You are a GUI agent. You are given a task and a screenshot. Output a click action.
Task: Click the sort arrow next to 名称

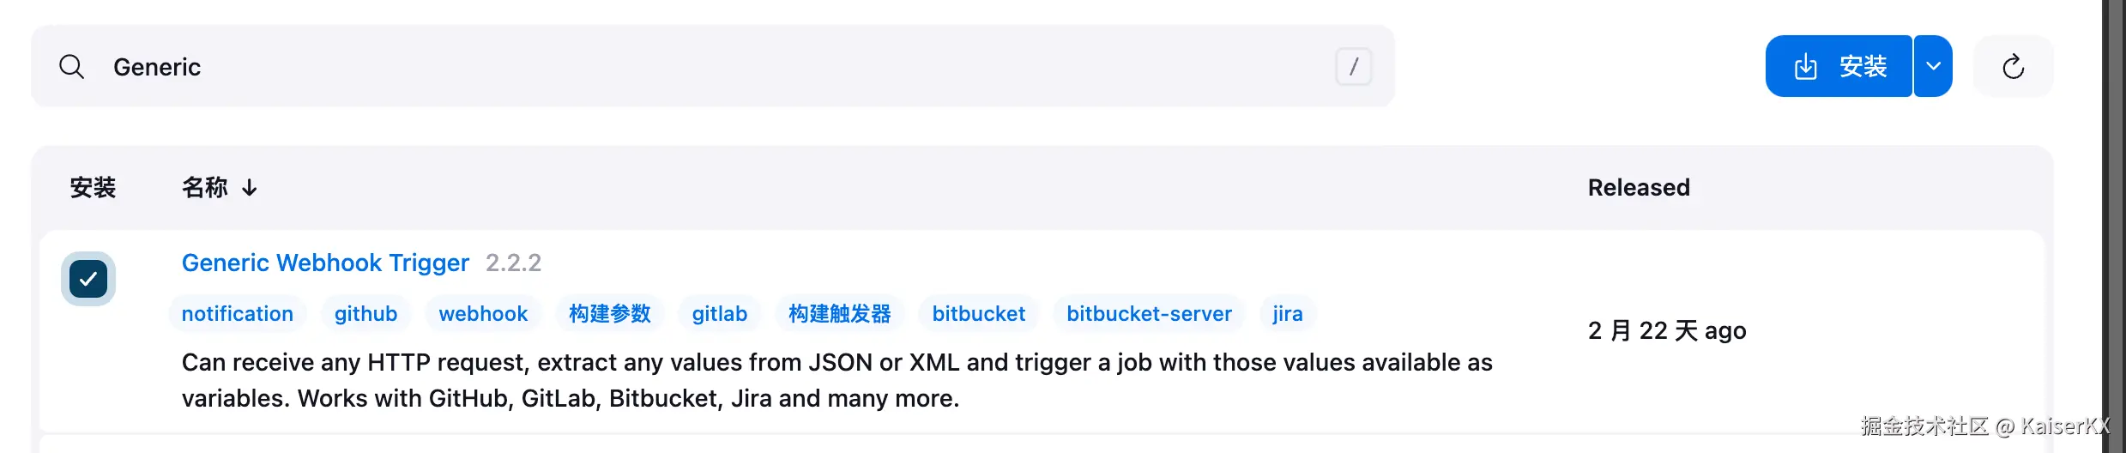pos(250,187)
